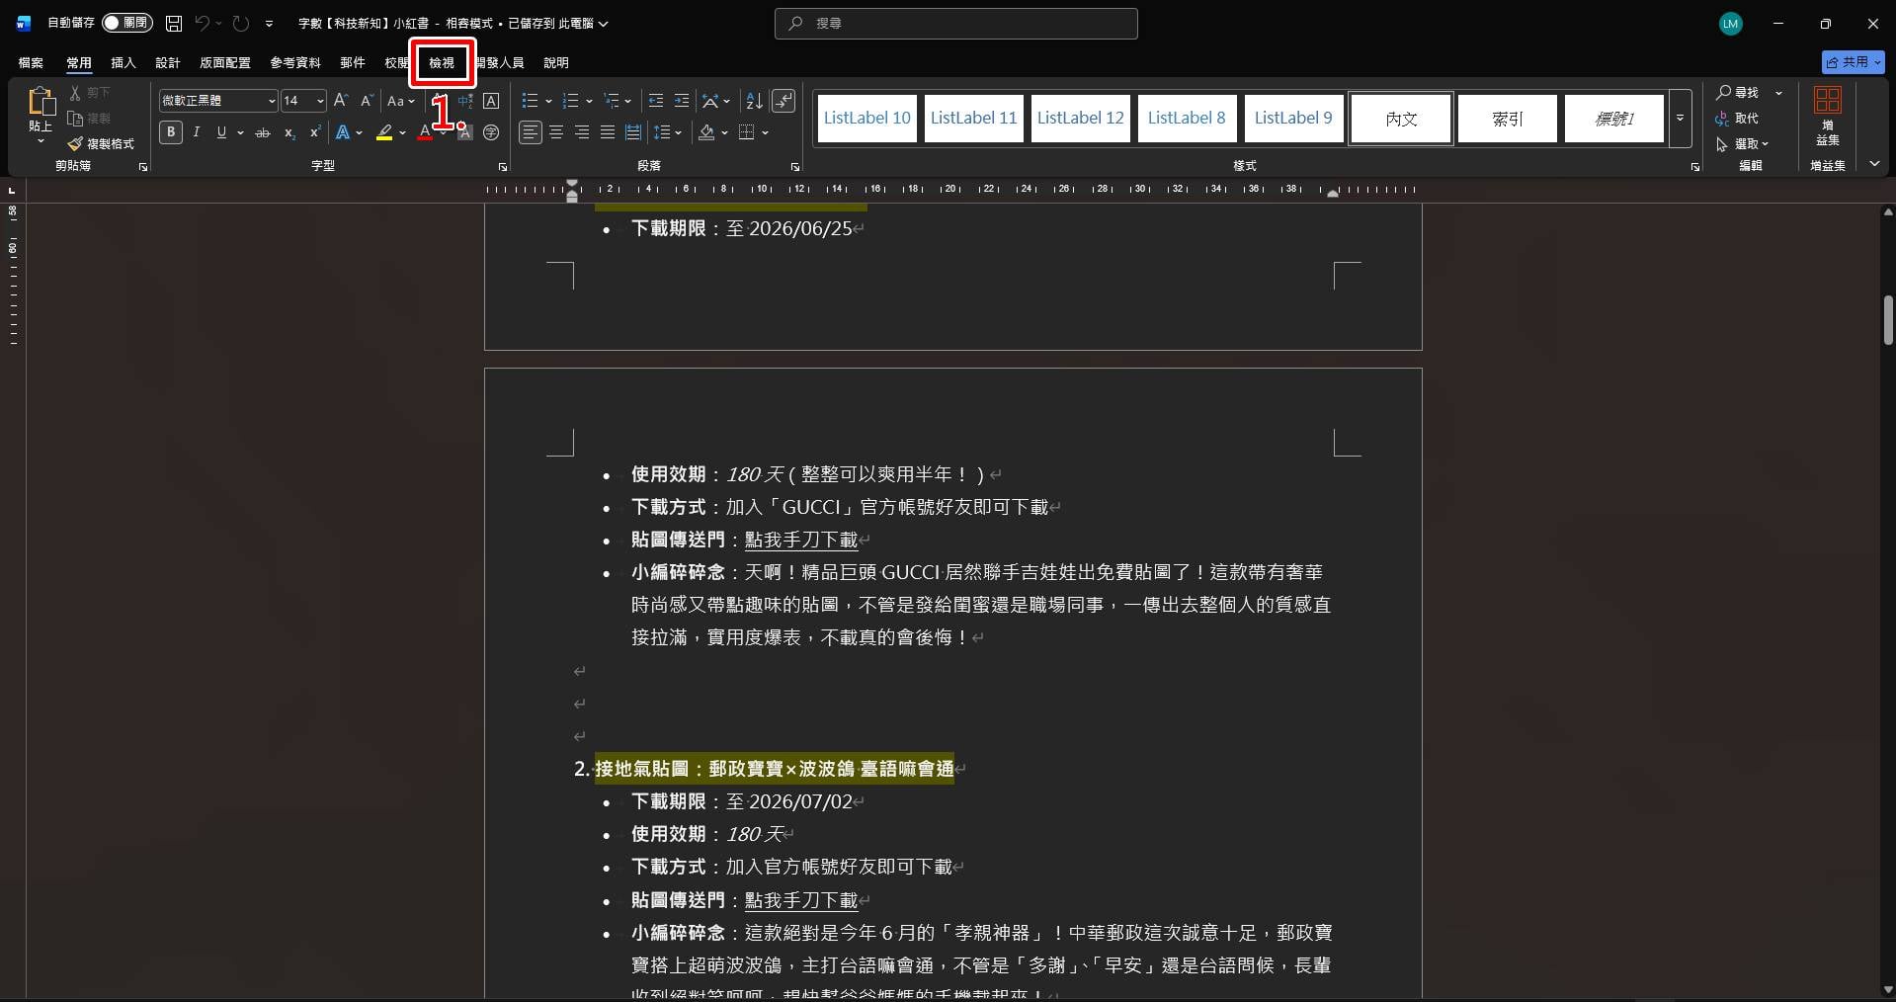
Task: Justify the paragraph text
Action: click(x=608, y=132)
